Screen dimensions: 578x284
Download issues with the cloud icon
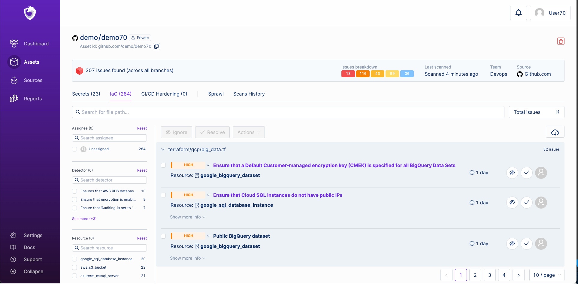pos(555,132)
